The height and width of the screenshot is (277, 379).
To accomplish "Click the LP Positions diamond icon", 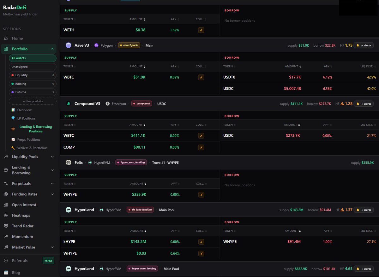I will (x=13, y=118).
